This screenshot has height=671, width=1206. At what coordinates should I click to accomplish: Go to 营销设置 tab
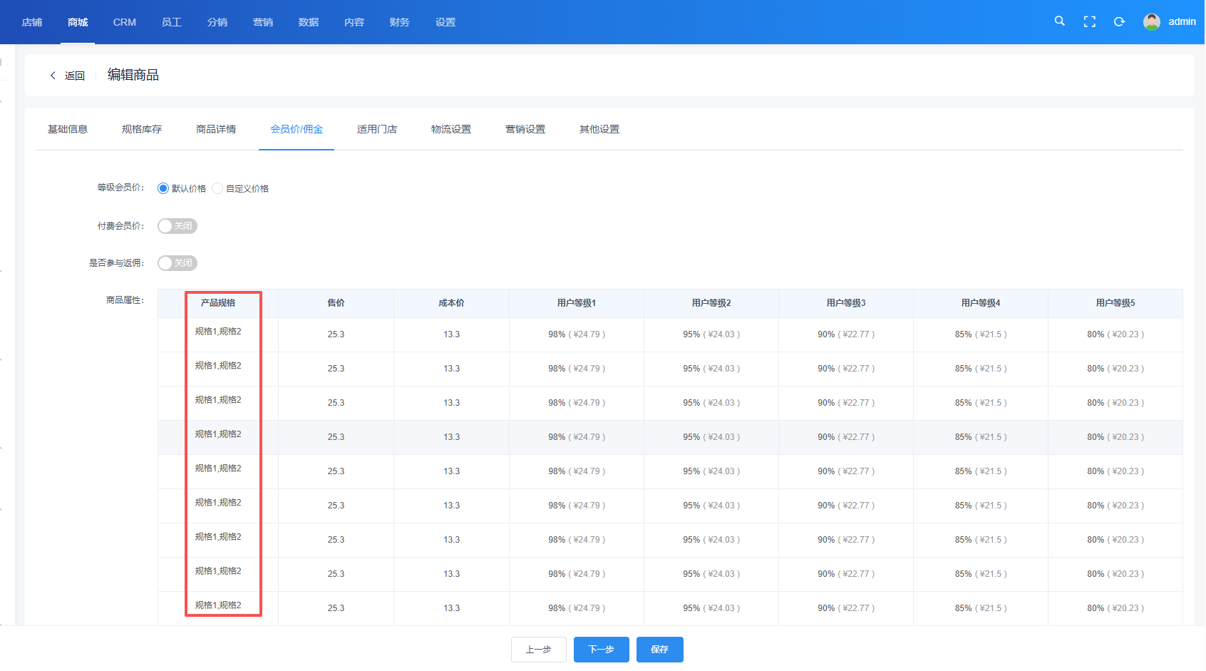(x=525, y=129)
